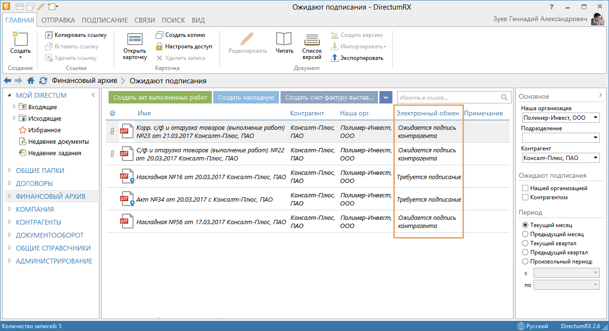Screen dimensions: 609x331
Task: Click the Количество записей: 5 status text
Action: (32, 326)
